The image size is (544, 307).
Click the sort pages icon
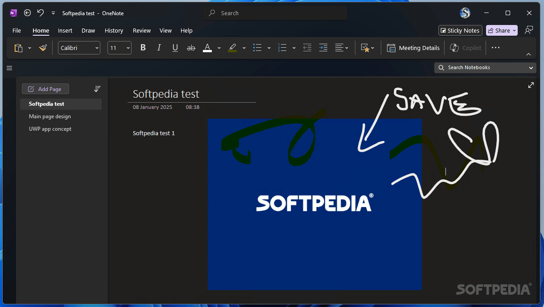tap(97, 88)
